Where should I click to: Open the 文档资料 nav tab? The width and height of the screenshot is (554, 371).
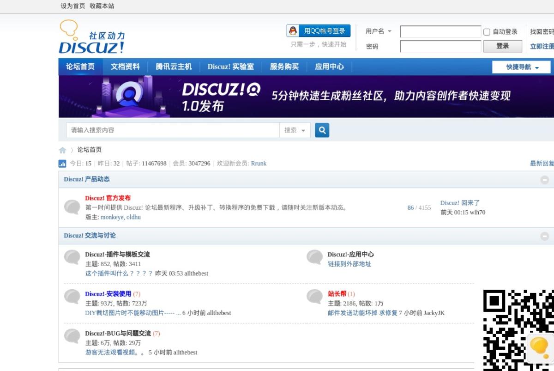[x=125, y=67]
